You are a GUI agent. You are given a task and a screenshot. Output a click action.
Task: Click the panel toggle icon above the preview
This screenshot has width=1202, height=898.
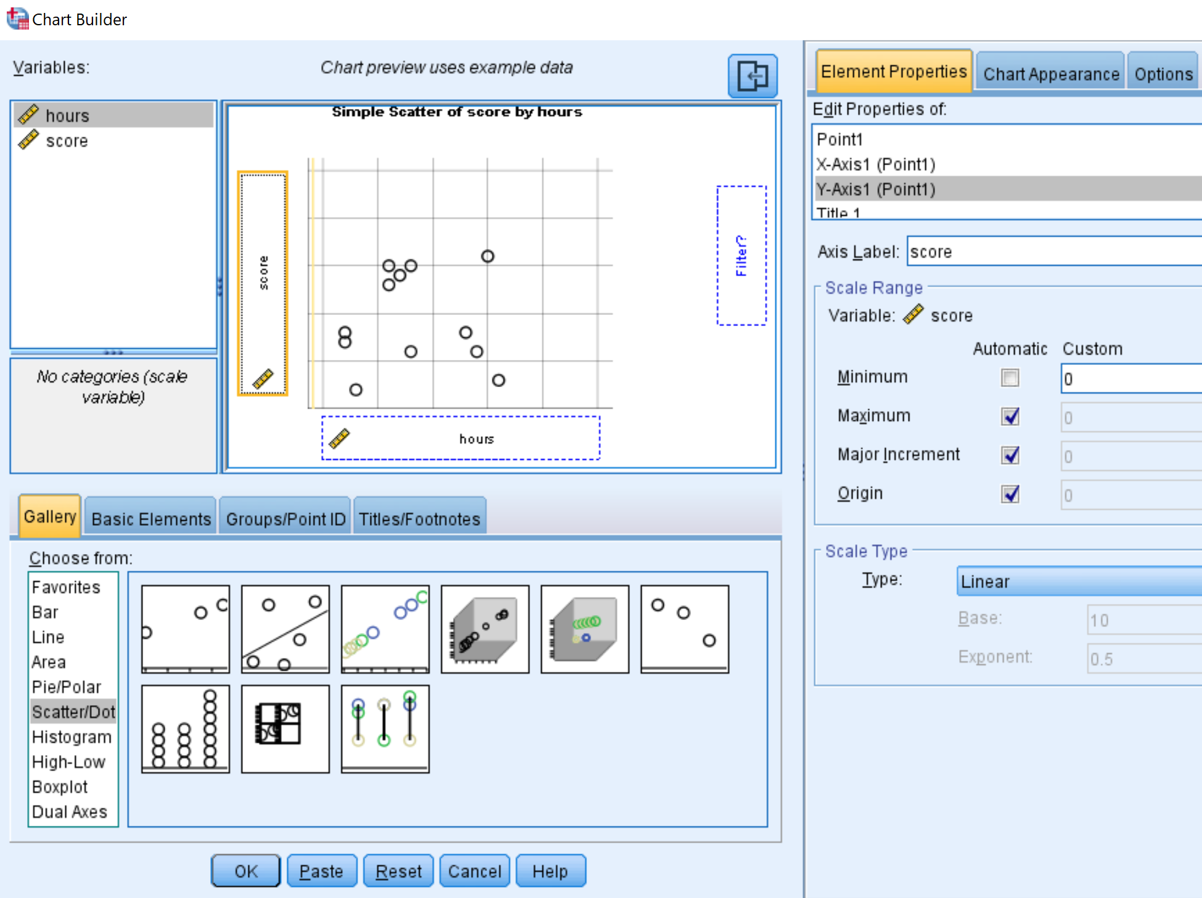pyautogui.click(x=753, y=76)
